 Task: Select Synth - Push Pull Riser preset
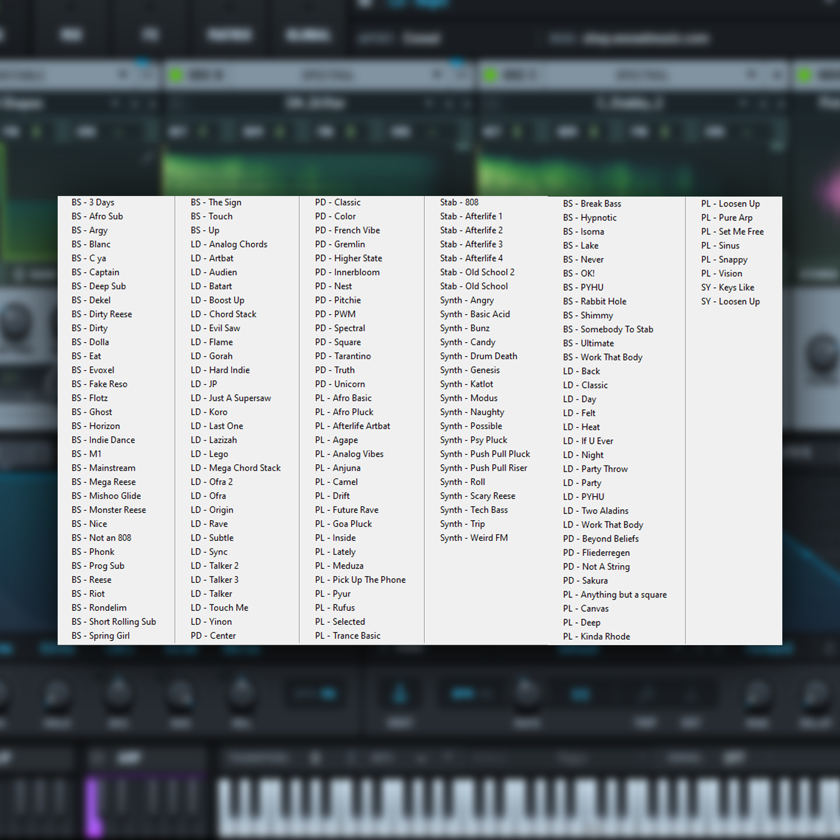pyautogui.click(x=483, y=468)
